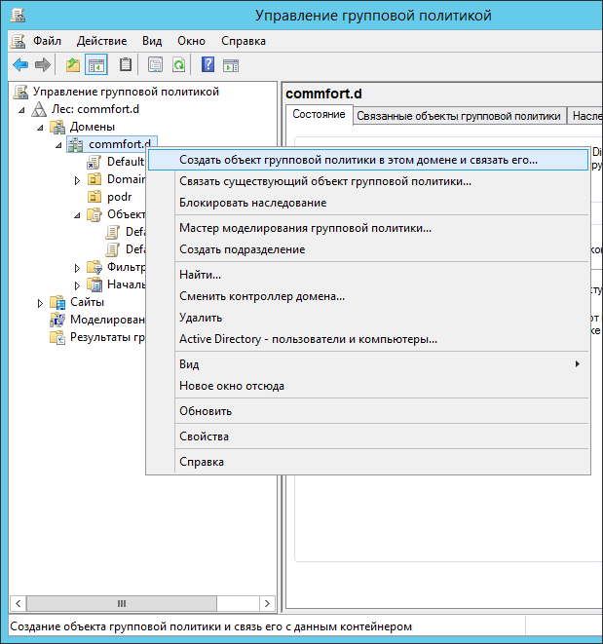
Task: Switch to Связанные объекты групповой политики tab
Action: tap(458, 116)
